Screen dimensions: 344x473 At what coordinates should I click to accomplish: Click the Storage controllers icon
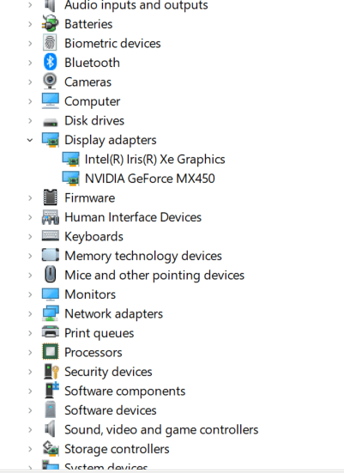coord(51,448)
